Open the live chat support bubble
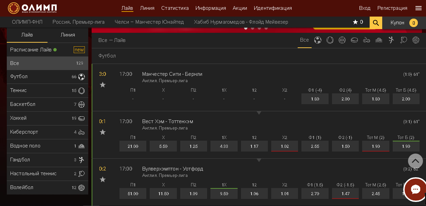Viewport: 426px width, 206px height. coord(415,189)
